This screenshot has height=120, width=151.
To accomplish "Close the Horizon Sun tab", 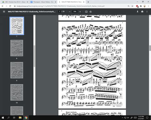I will 27,2.
